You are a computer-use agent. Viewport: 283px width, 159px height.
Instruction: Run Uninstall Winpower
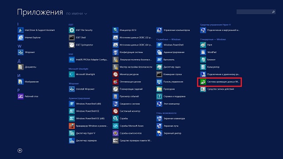82,89
